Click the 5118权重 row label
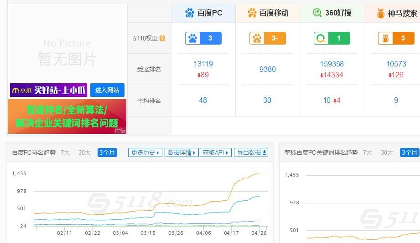Viewport: 420px width, 243px height. 145,38
